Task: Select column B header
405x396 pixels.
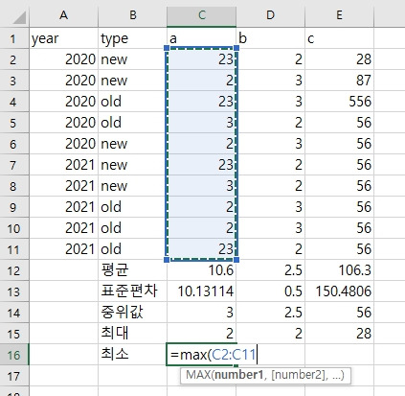Action: (x=132, y=15)
